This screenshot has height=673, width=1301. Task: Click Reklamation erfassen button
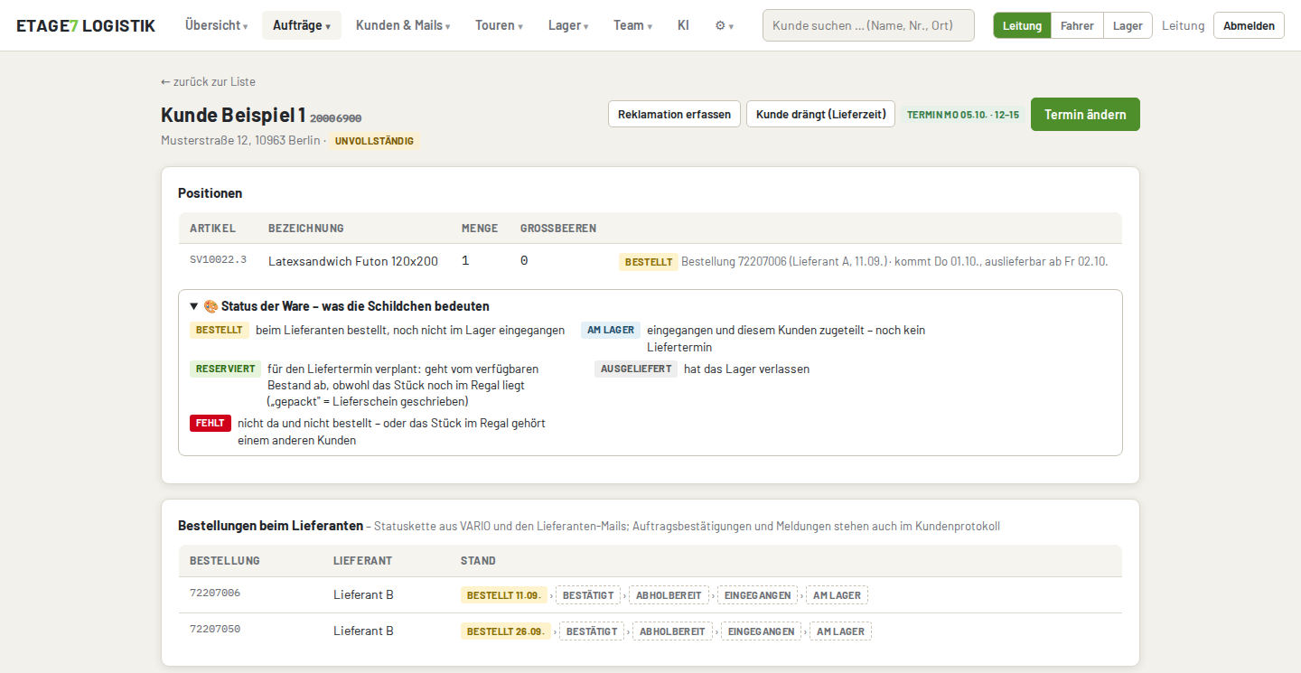tap(674, 114)
